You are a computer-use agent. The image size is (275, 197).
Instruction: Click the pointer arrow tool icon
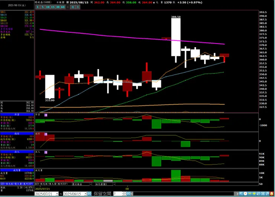coord(241,194)
